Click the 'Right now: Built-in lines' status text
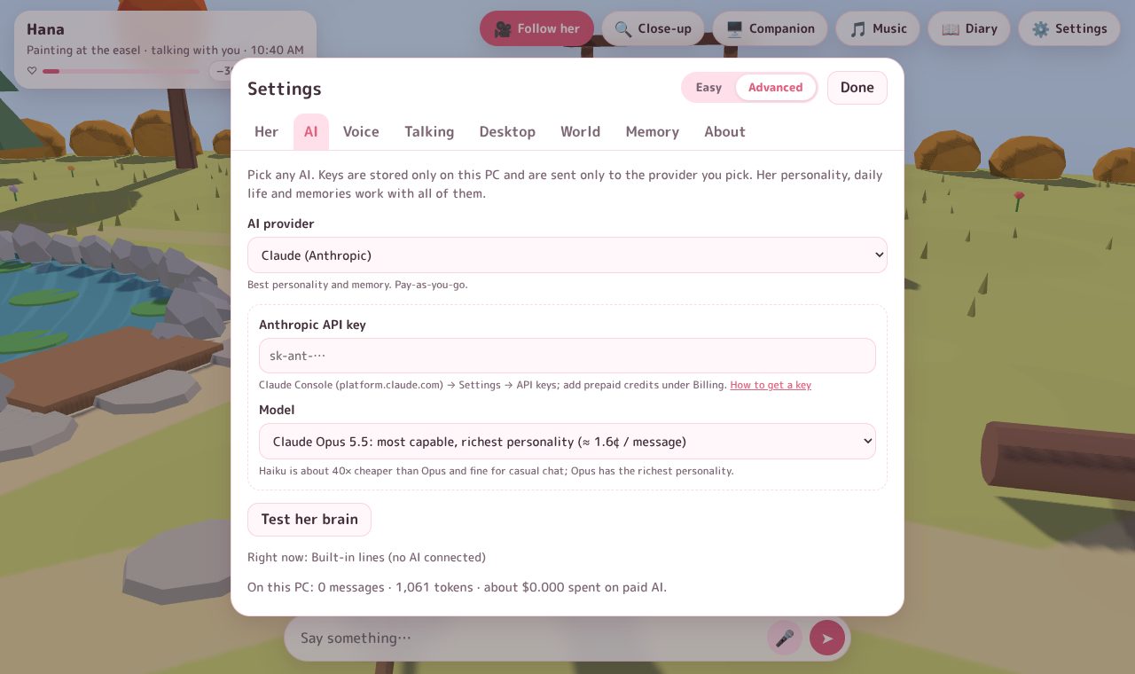 coord(366,557)
